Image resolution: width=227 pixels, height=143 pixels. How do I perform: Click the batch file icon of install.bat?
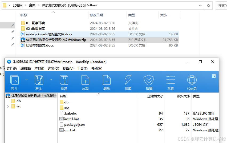coord(62,119)
